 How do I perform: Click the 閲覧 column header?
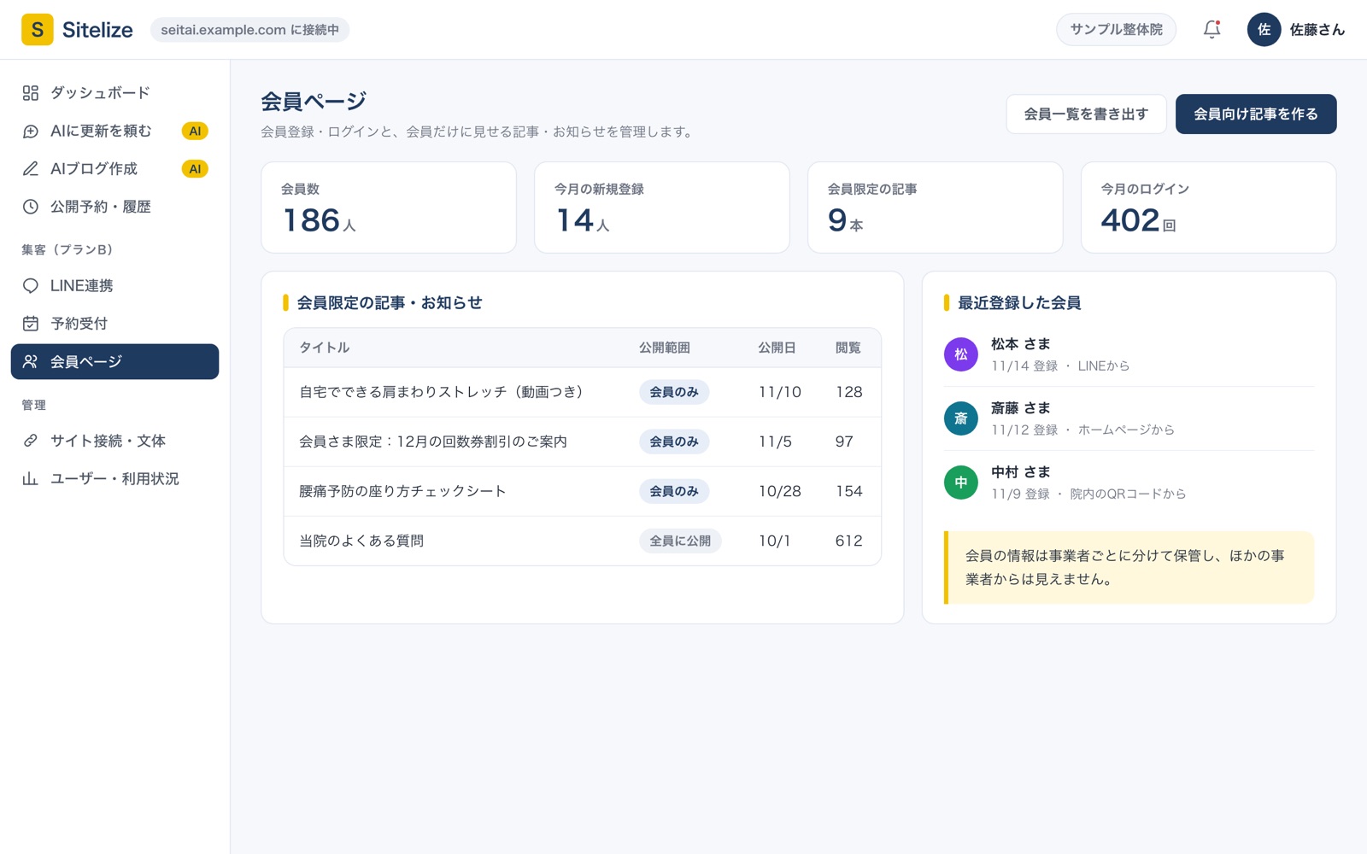click(x=848, y=348)
